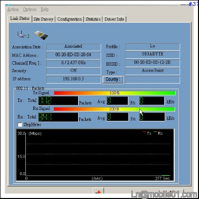
Task: Click the Type field showing Access Point
Action: point(153,71)
